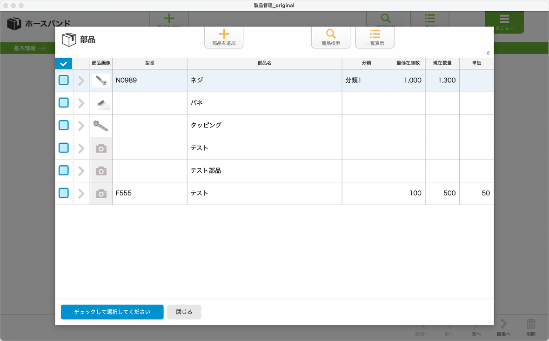
Task: Click the 削除 trash icon
Action: 531,324
